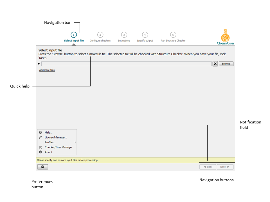Screen dimensions: 270x202
Task: Expand the arrow beside the file path field
Action: [39, 64]
